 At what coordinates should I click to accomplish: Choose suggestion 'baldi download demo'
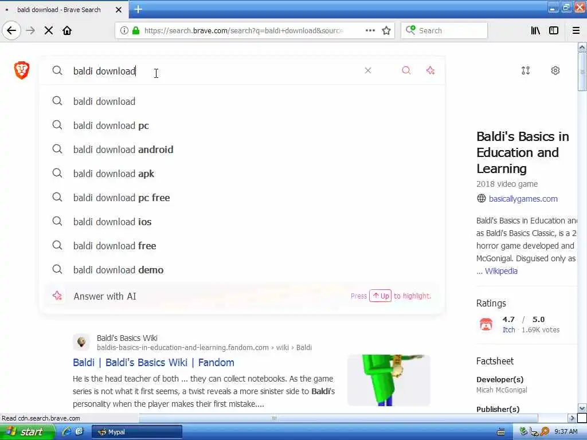click(x=242, y=270)
